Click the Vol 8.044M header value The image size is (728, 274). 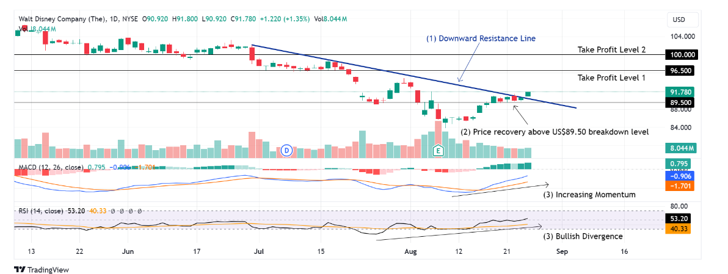[330, 19]
